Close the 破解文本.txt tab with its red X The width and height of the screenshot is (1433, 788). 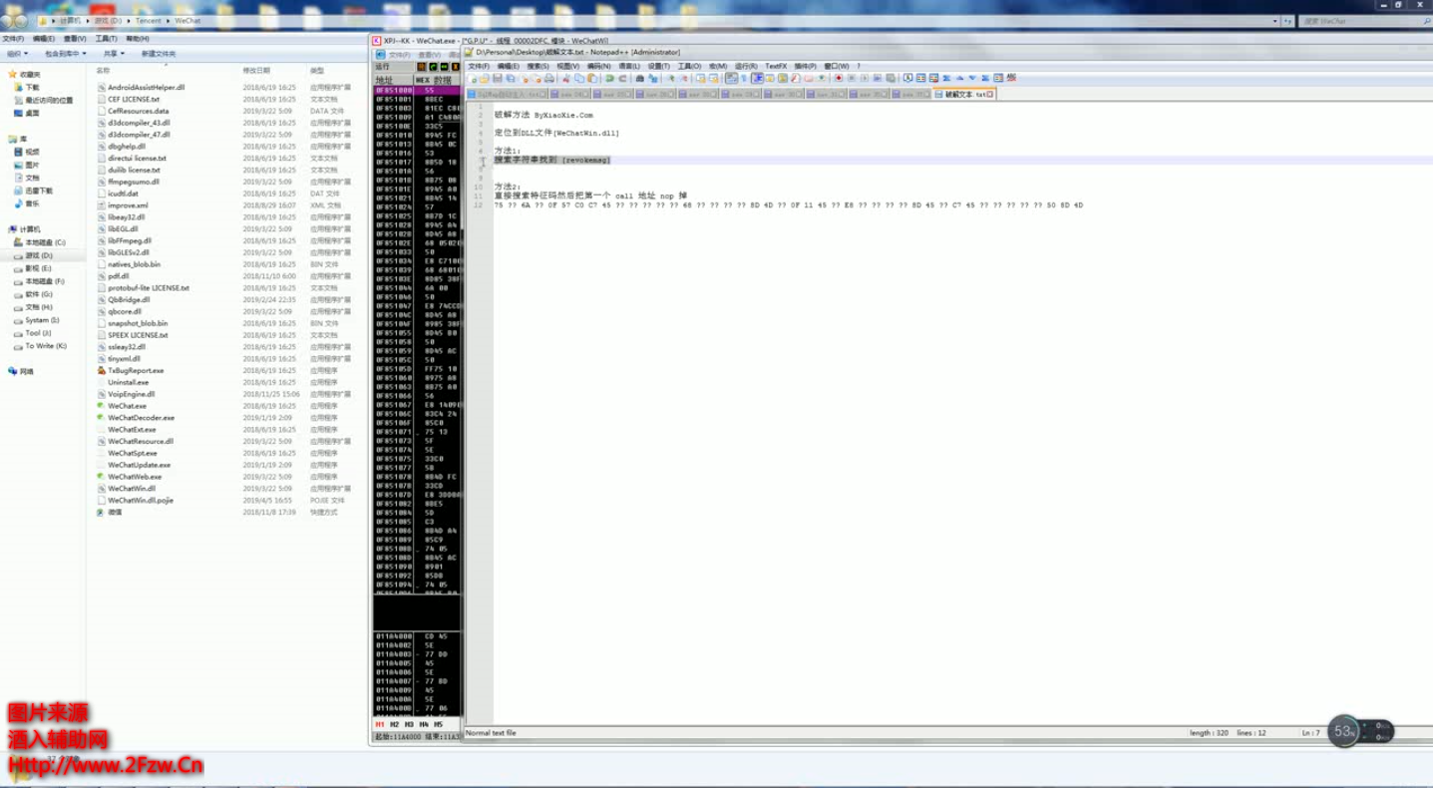point(990,95)
